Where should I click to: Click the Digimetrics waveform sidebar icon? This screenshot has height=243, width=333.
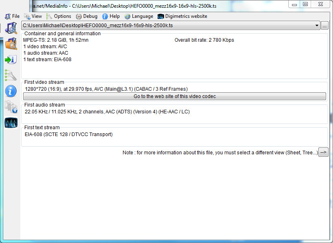[11, 123]
